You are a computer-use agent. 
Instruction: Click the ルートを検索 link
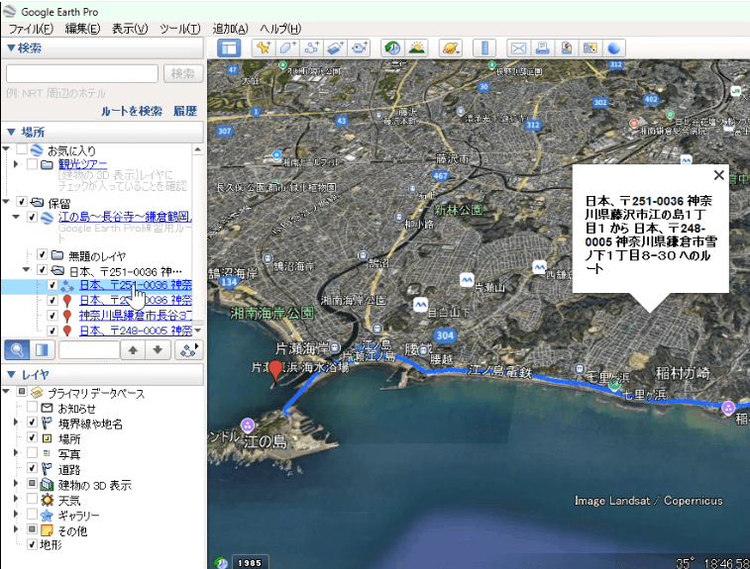[x=132, y=111]
